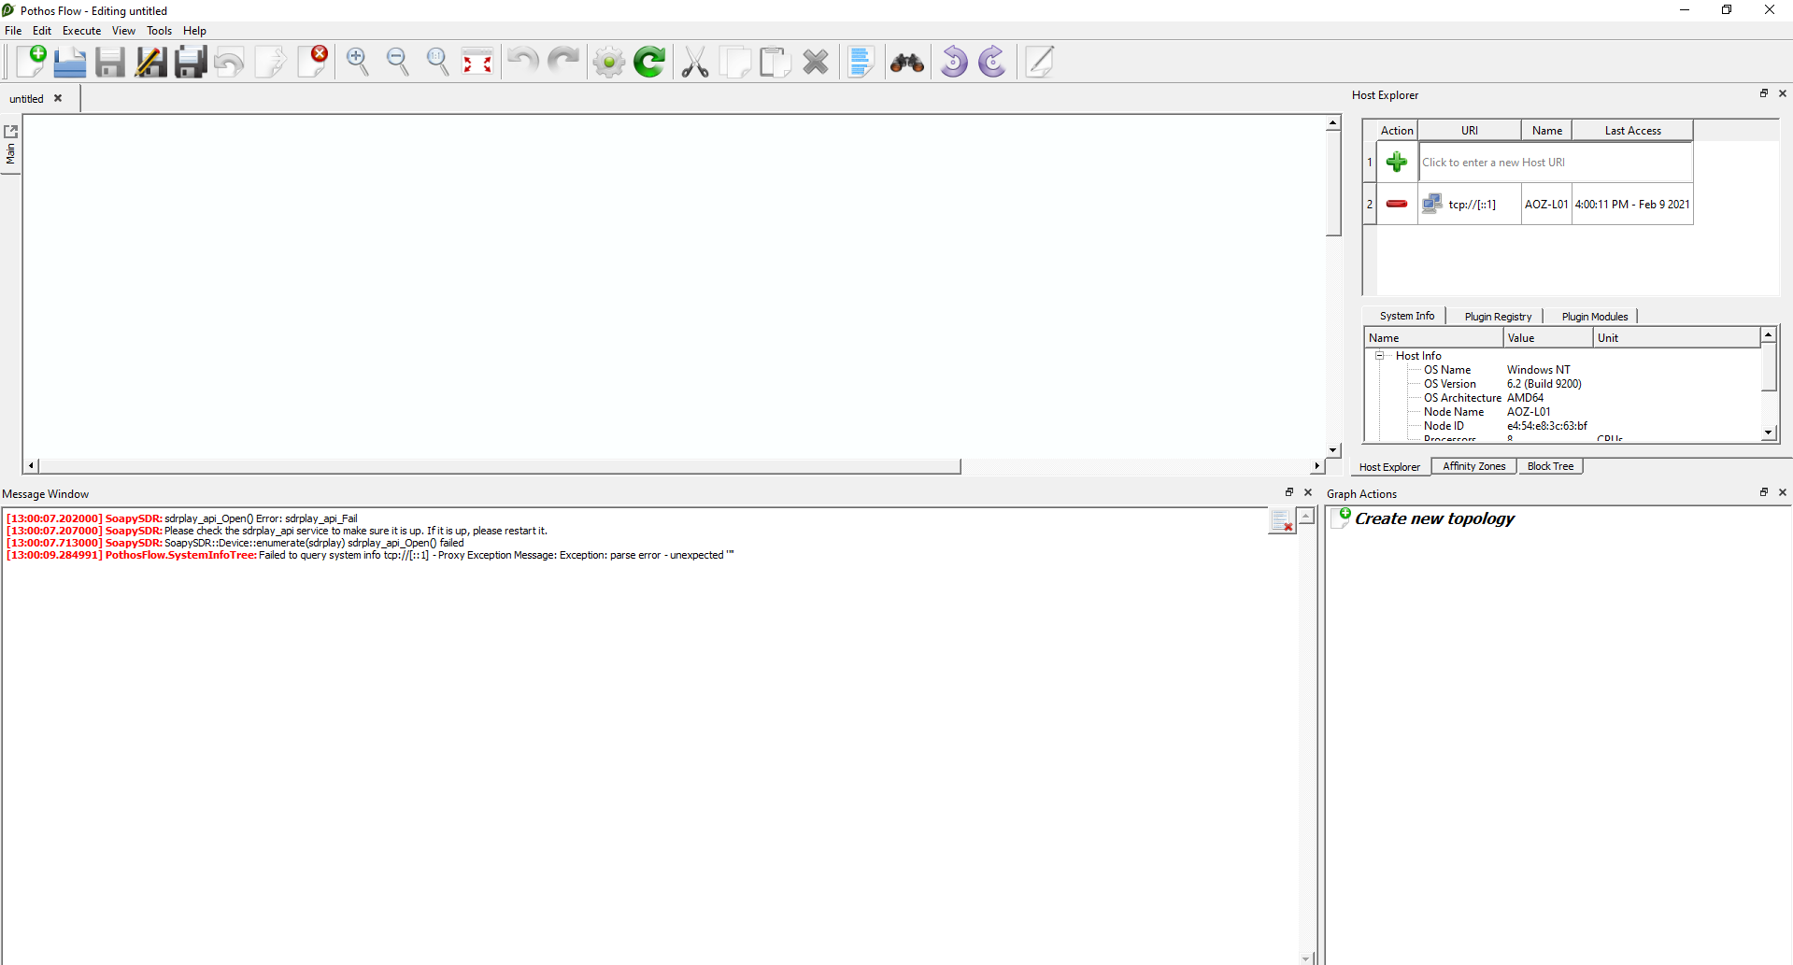Image resolution: width=1793 pixels, height=965 pixels.
Task: Delete selection with the gray X icon
Action: pyautogui.click(x=816, y=62)
